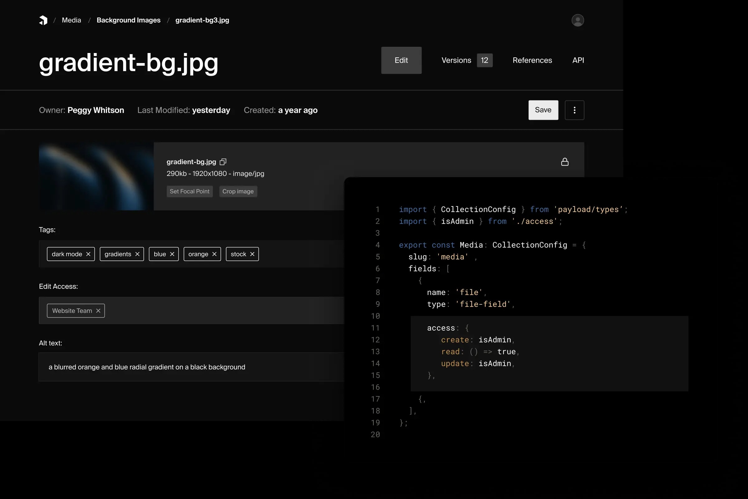The height and width of the screenshot is (499, 748).
Task: Expand the API tab panel
Action: [x=578, y=60]
